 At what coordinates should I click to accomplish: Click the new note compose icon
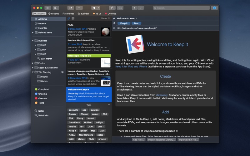click(71, 8)
